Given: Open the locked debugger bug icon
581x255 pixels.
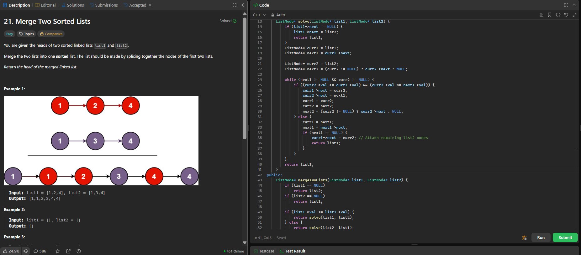Looking at the screenshot, I should tap(524, 238).
